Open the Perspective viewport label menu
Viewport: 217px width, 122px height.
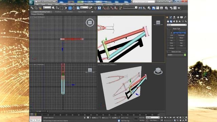click(105, 65)
